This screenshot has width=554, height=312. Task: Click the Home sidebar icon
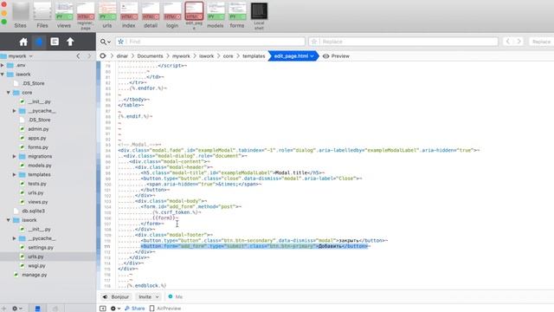click(23, 42)
